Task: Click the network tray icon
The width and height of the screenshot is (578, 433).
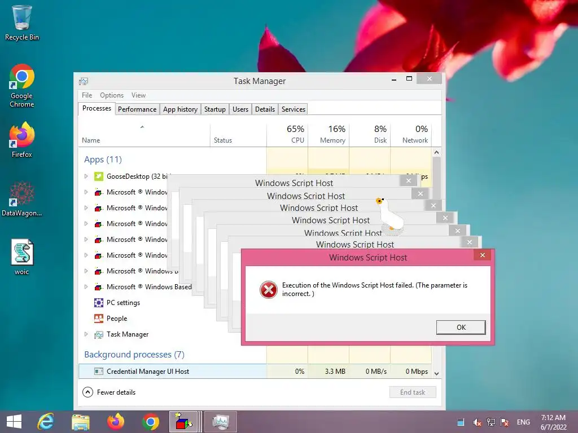Action: (491, 422)
